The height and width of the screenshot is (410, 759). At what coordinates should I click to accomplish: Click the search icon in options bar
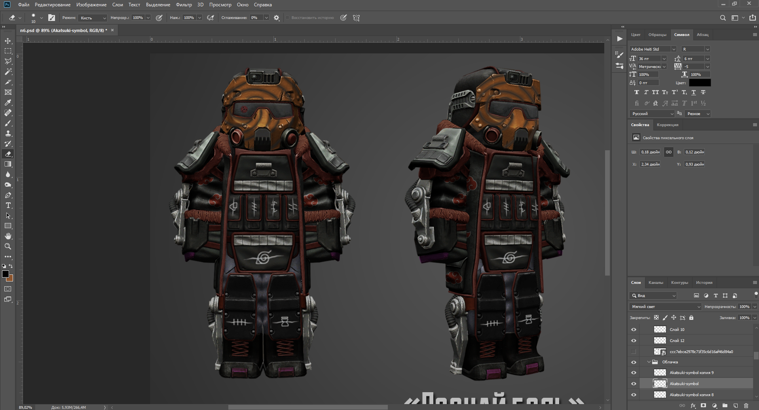723,18
